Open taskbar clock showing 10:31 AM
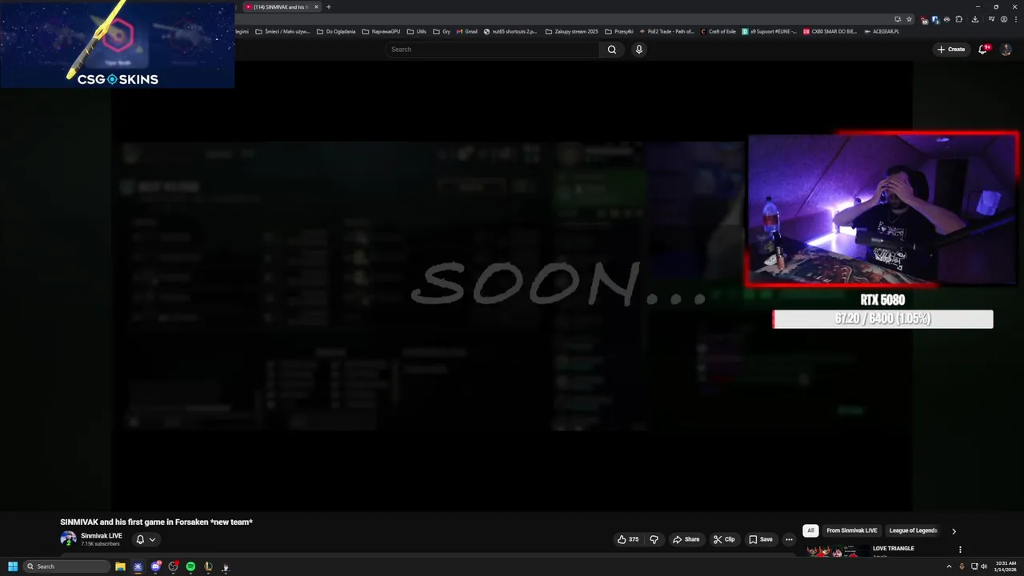Image resolution: width=1024 pixels, height=576 pixels. [x=1006, y=566]
